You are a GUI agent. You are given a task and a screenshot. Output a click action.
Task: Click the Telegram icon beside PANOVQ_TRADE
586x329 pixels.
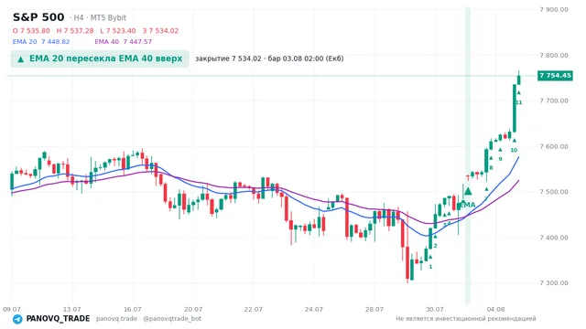[17, 319]
